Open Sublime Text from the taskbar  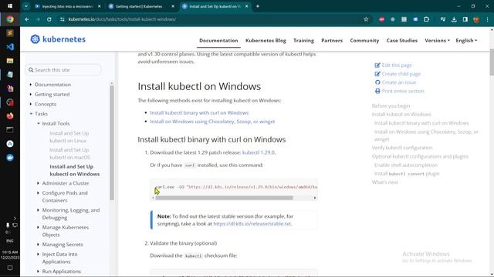10,33
